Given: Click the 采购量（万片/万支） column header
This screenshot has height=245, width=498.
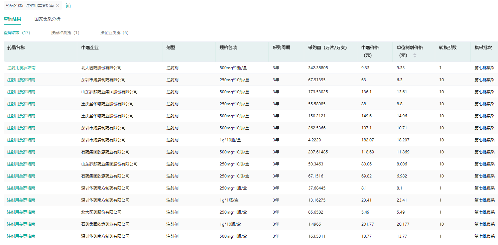Looking at the screenshot, I should pos(328,47).
